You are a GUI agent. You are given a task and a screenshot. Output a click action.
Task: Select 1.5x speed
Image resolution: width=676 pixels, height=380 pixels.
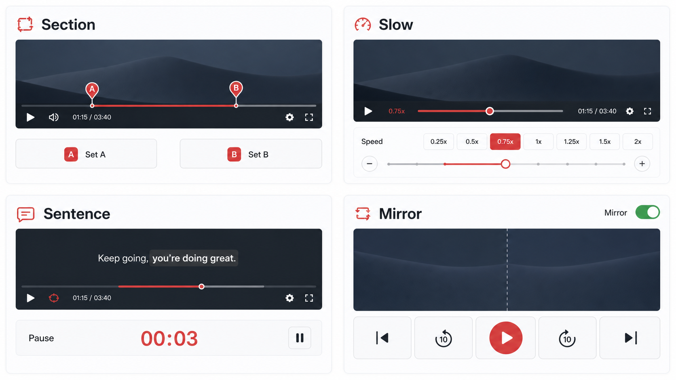(x=605, y=142)
